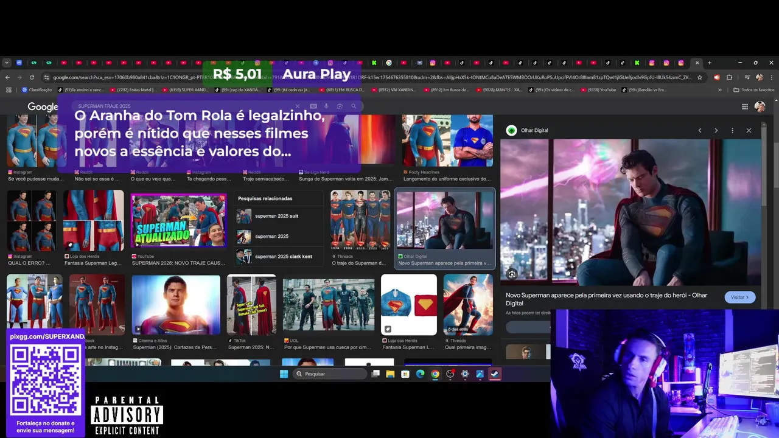Open the Chrome extensions puzzle icon
The height and width of the screenshot is (438, 779).
[x=729, y=77]
